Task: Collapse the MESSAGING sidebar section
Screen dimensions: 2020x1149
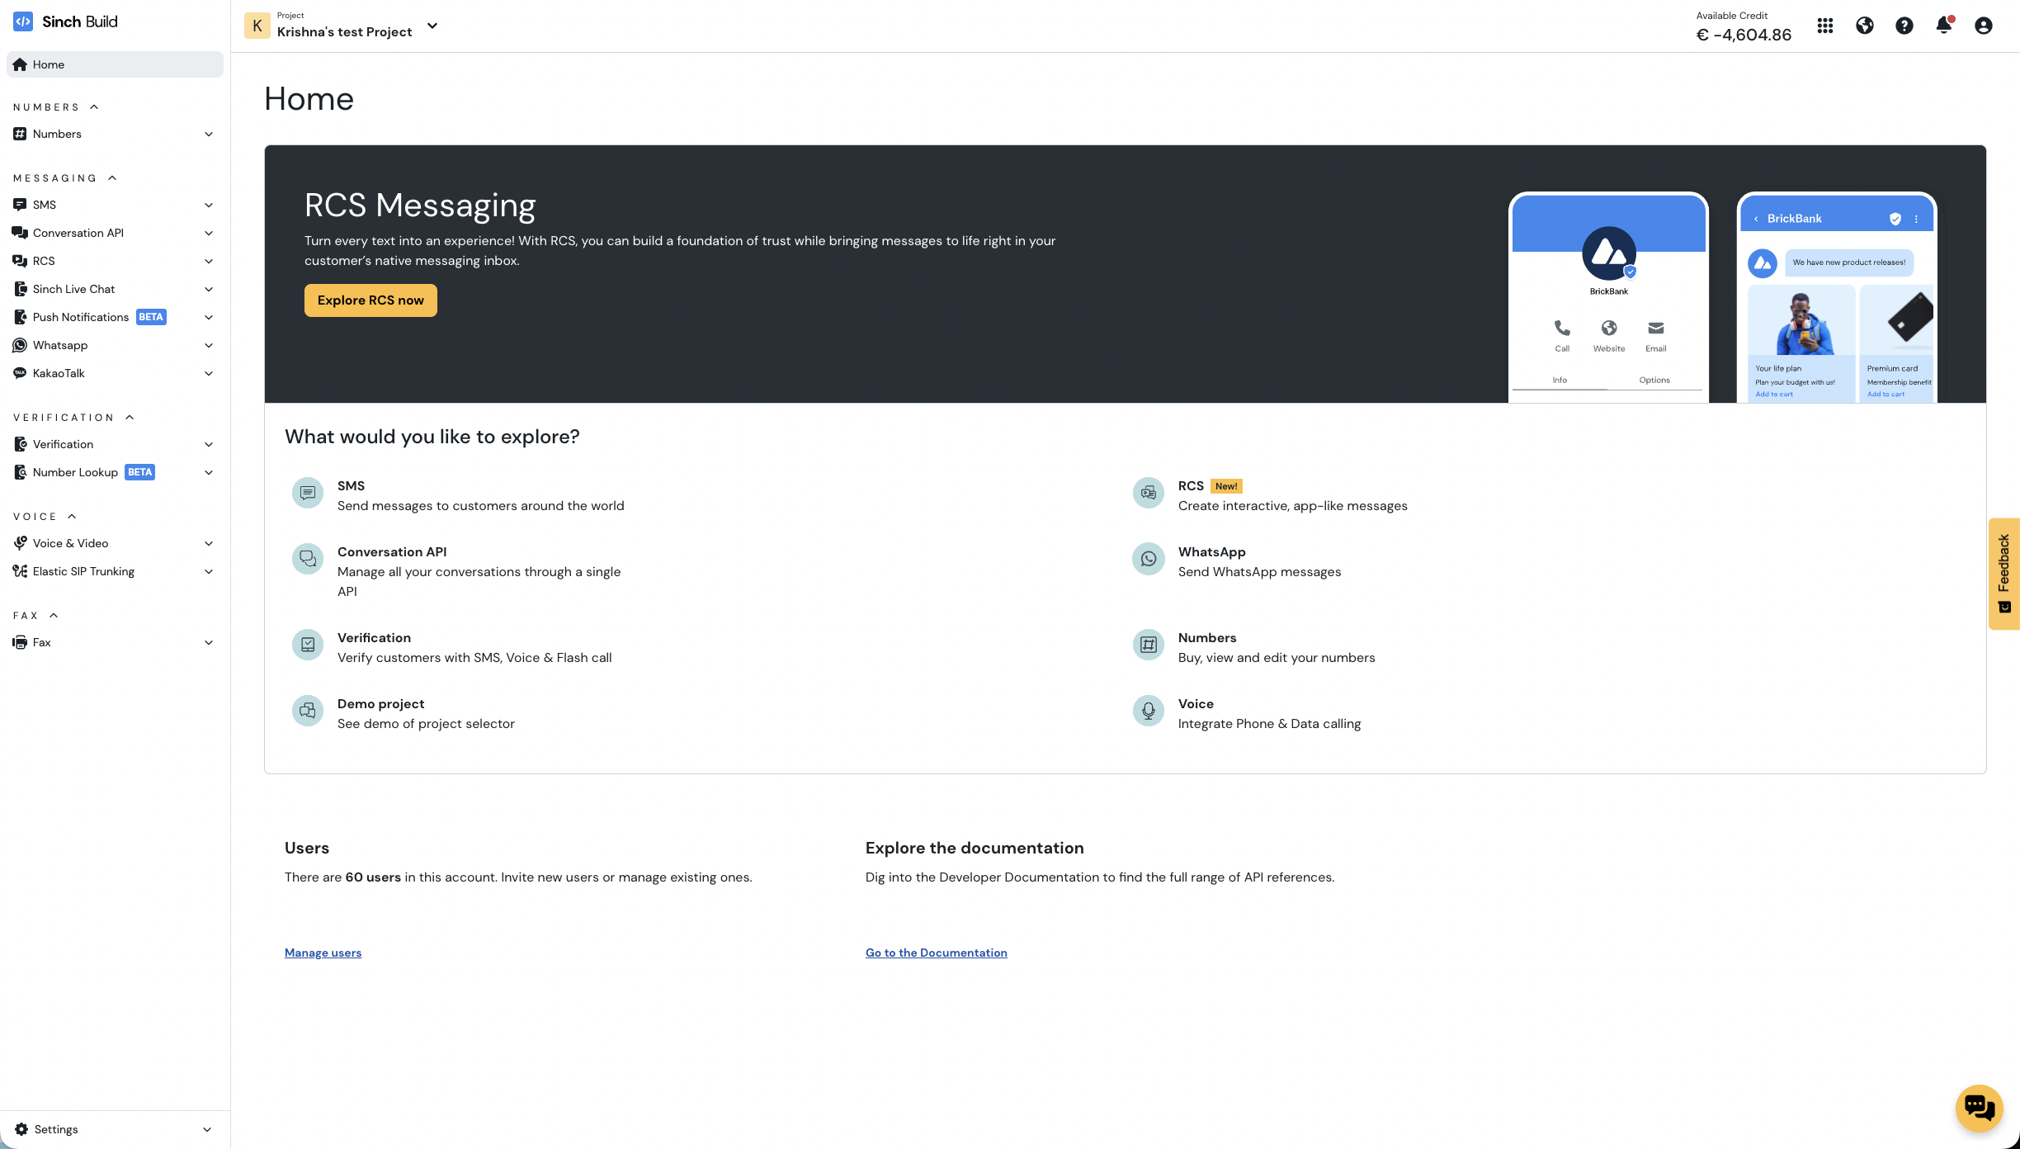Action: [x=112, y=178]
